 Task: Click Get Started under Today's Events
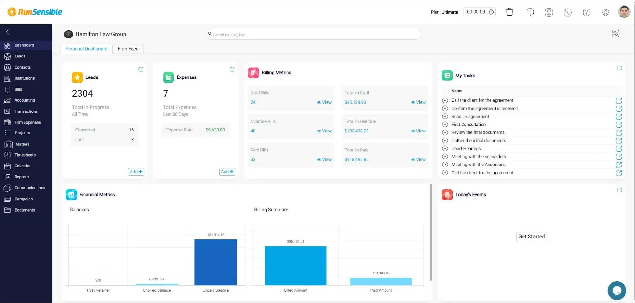click(x=531, y=237)
